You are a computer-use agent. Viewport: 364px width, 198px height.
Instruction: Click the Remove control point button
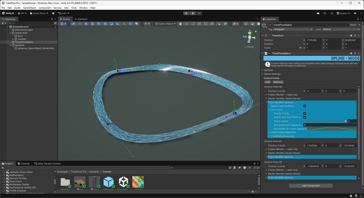[278, 82]
